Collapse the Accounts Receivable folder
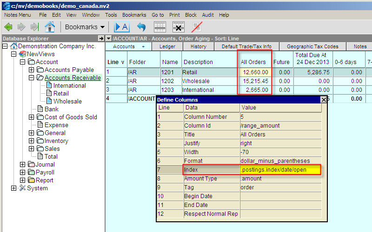This screenshot has height=232, width=372. click(31, 78)
